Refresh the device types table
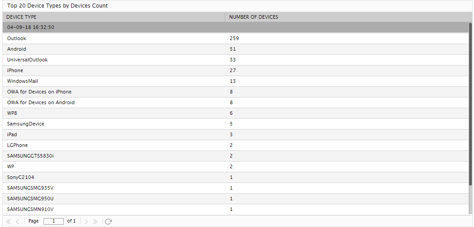The image size is (474, 227). [x=108, y=221]
